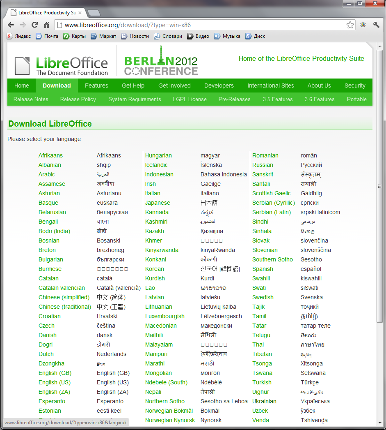Open the 3.5 Features submenu link
This screenshot has width=386, height=430.
click(278, 99)
